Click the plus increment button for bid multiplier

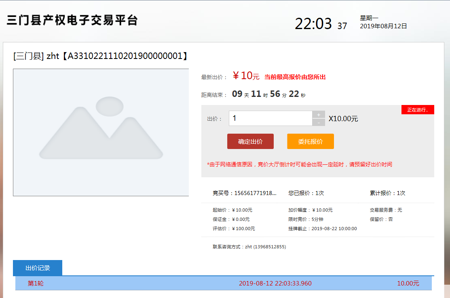pyautogui.click(x=319, y=115)
